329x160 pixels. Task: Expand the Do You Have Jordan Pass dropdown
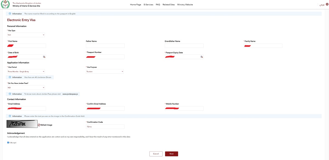[26, 87]
